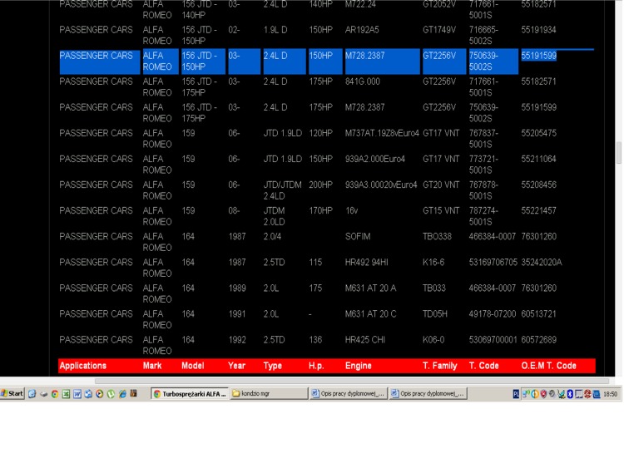Launch Word from quick launch bar
Screen dimensions: 624x468
77,394
